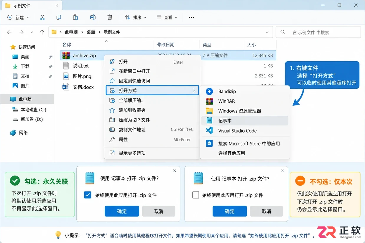Click the Cut scissors icon in toolbar
This screenshot has width=365, height=243.
tap(42, 17)
